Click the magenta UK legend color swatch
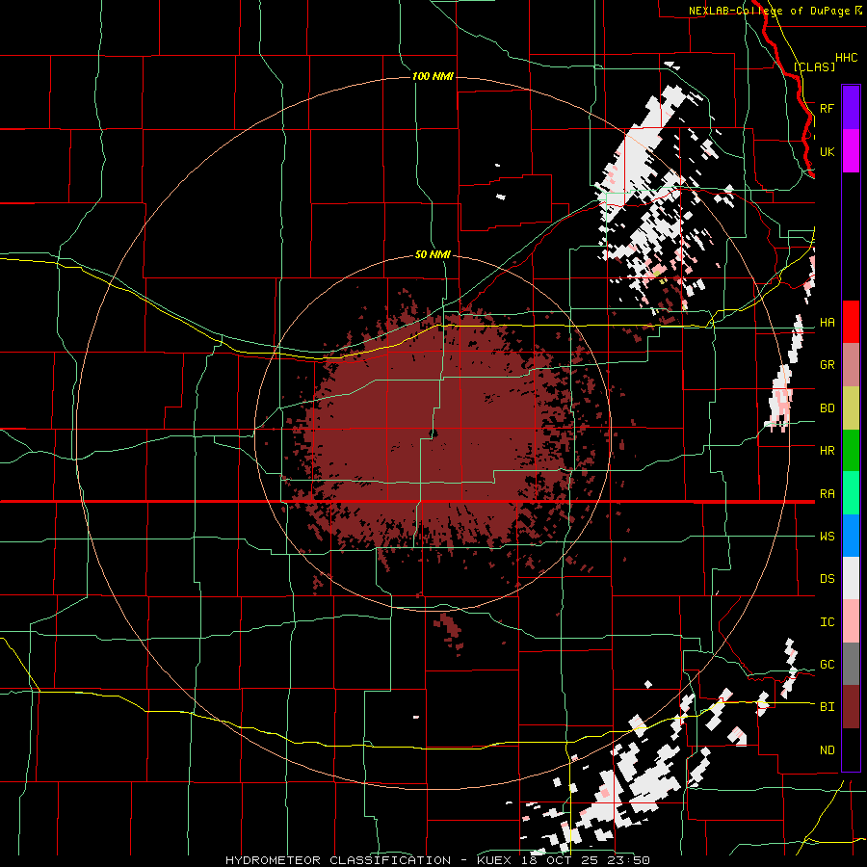867x867 pixels. (851, 151)
